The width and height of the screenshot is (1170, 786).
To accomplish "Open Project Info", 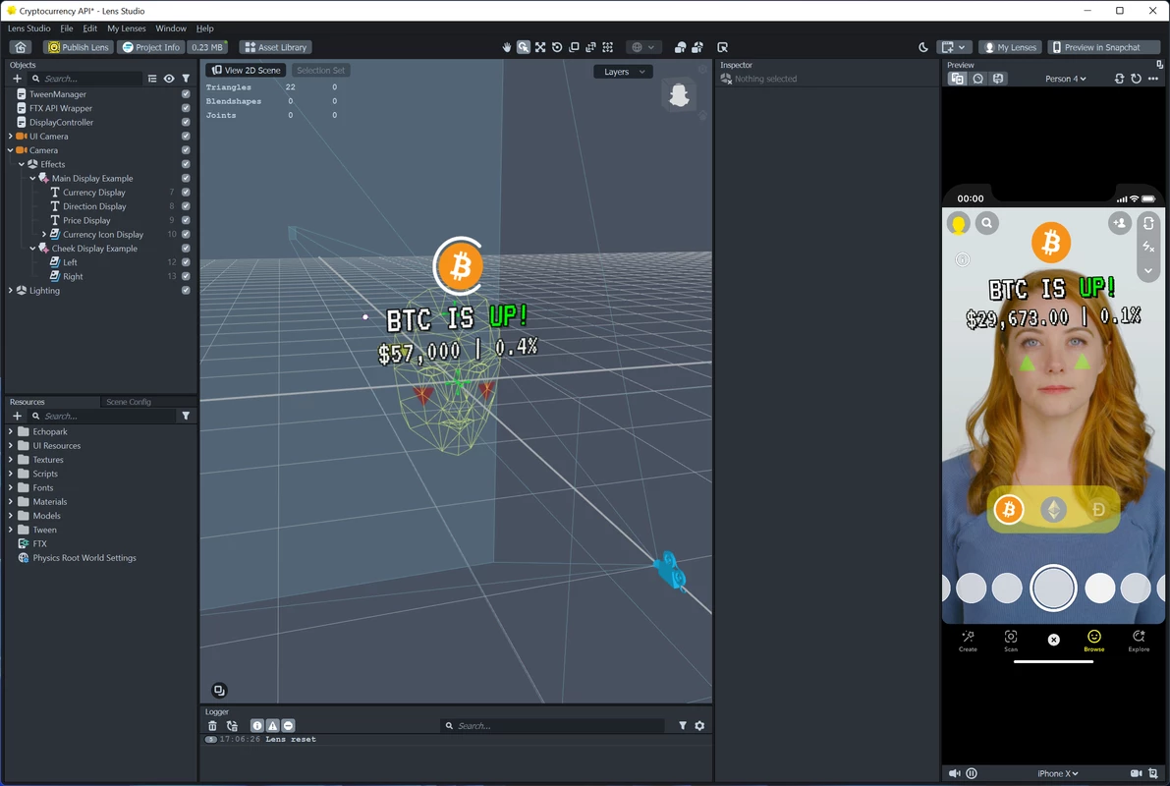I will 151,47.
